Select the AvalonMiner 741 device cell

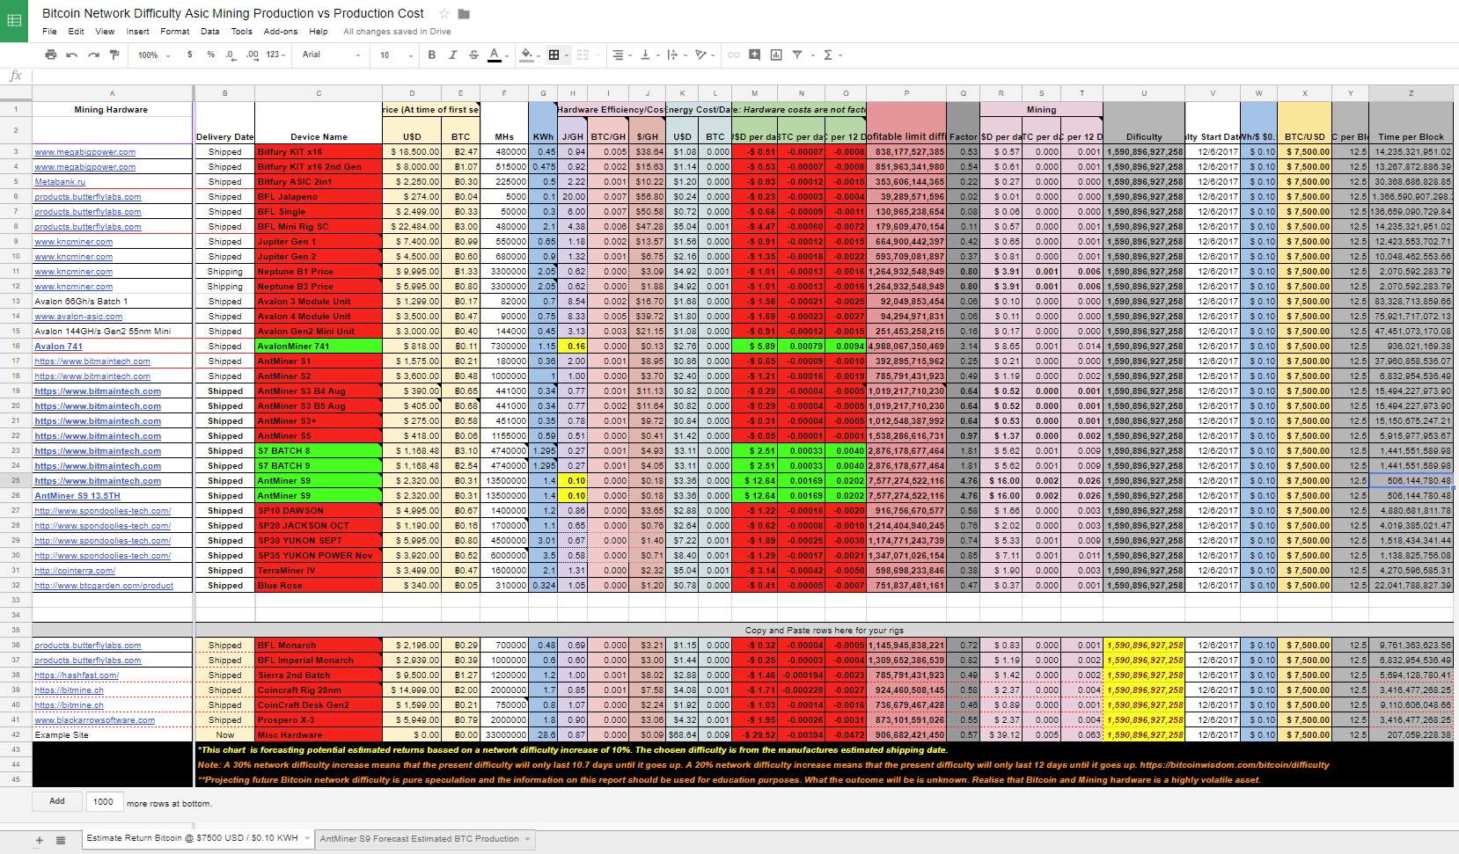(319, 347)
